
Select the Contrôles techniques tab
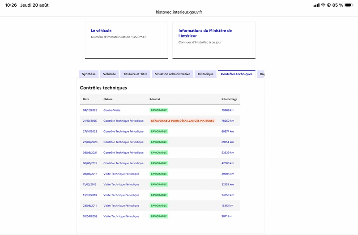(237, 74)
